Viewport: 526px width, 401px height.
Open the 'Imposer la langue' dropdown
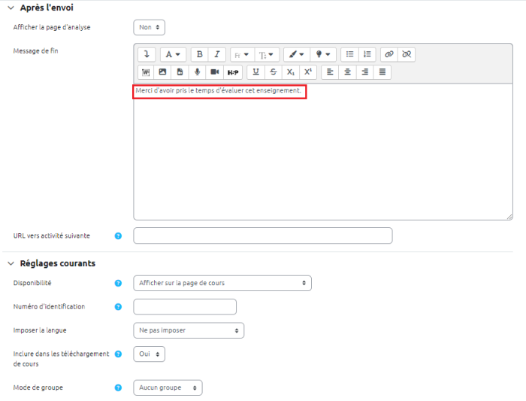pyautogui.click(x=188, y=330)
